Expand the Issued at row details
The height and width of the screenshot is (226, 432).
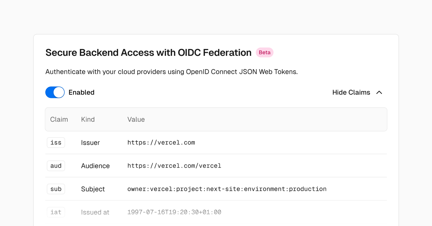pos(95,212)
